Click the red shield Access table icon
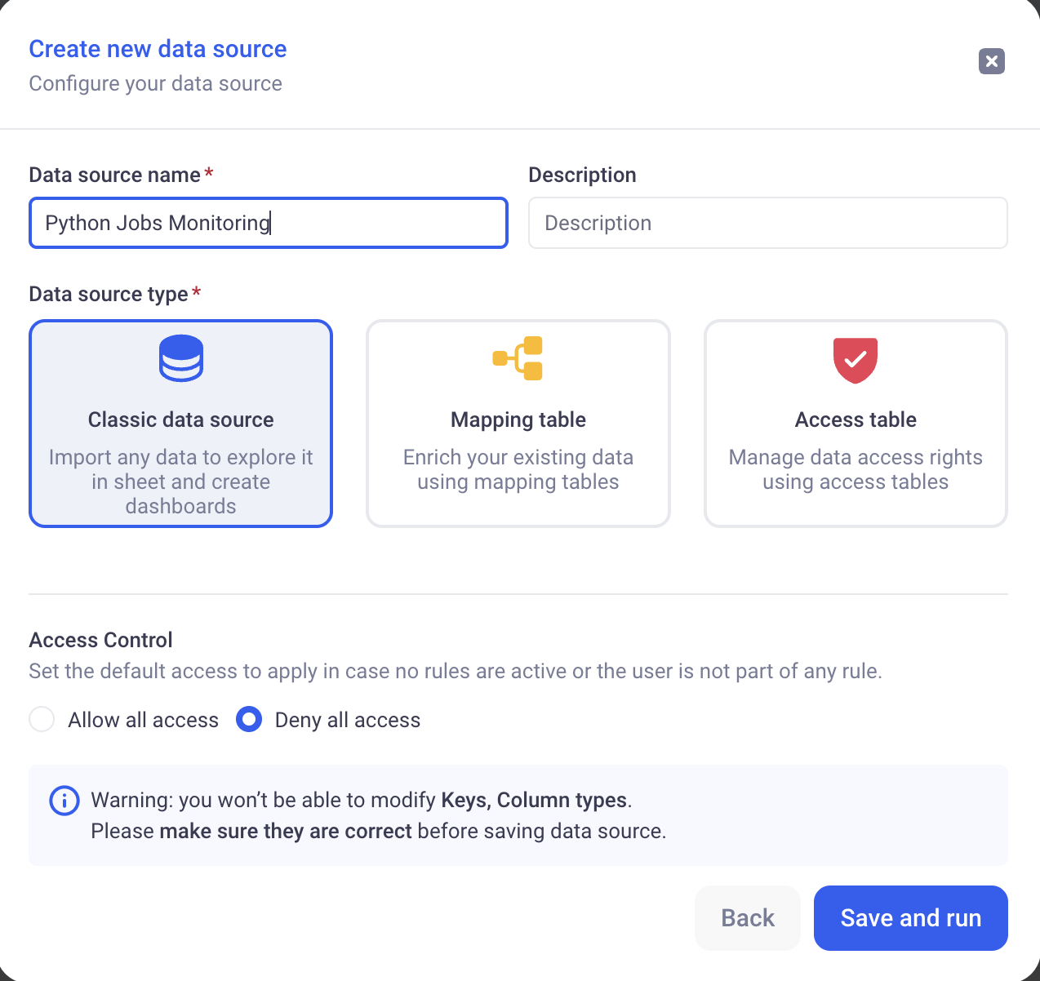 point(855,360)
